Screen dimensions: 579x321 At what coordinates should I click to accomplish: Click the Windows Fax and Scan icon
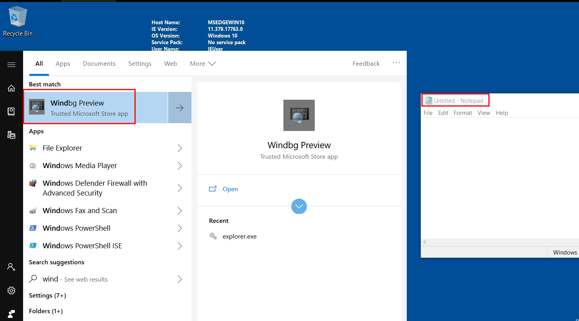(x=33, y=210)
